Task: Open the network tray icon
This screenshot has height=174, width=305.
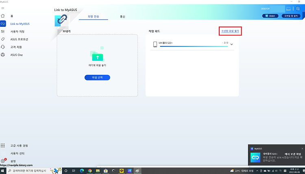Action: coord(273,171)
